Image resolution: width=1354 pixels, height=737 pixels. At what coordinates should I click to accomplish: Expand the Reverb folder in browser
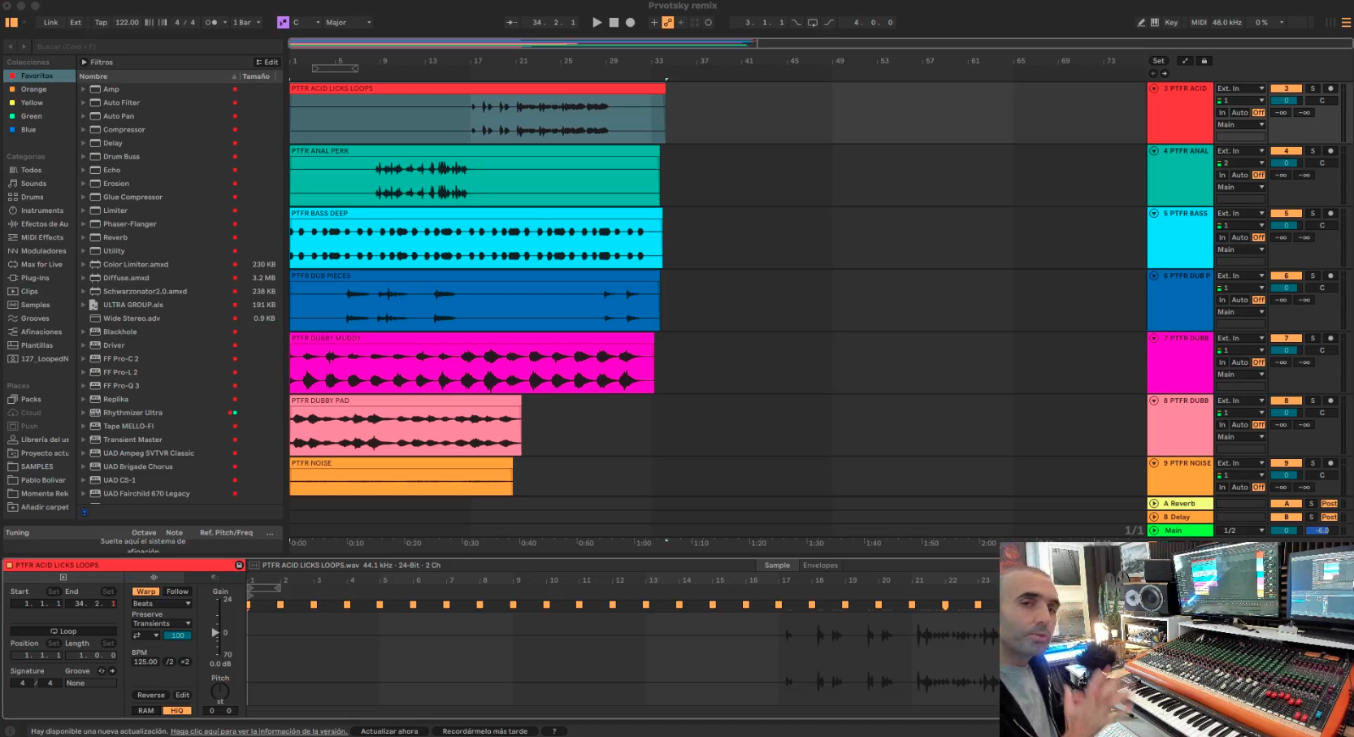tap(83, 238)
